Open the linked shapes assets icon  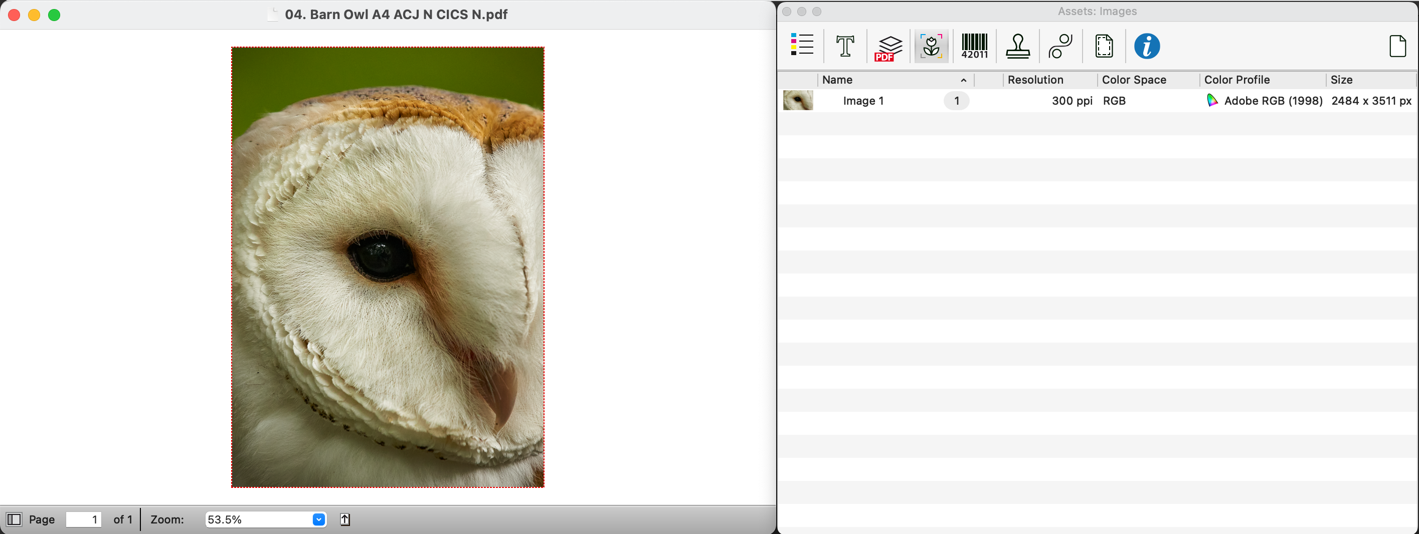1060,46
